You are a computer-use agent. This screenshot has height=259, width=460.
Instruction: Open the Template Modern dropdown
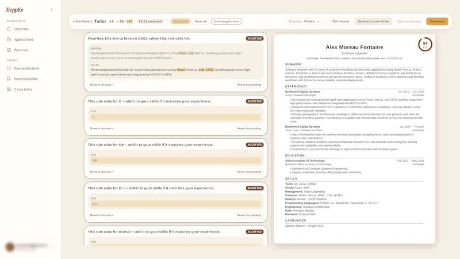click(304, 21)
